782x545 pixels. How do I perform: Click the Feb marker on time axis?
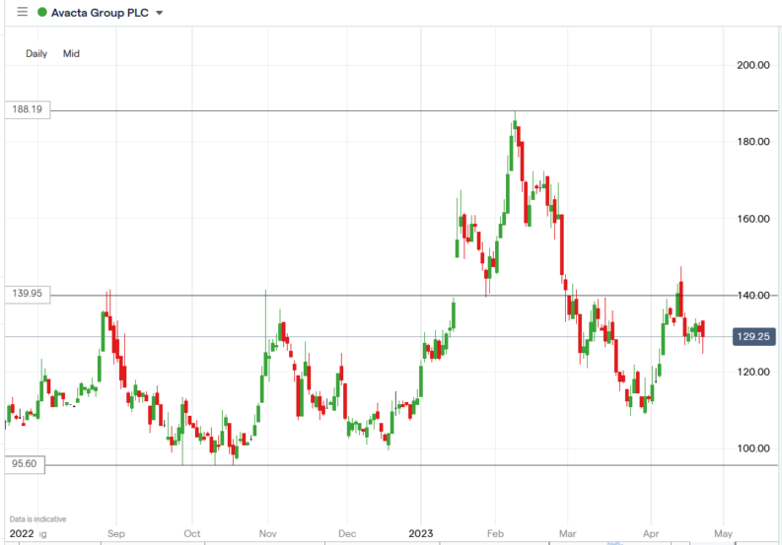tap(498, 533)
